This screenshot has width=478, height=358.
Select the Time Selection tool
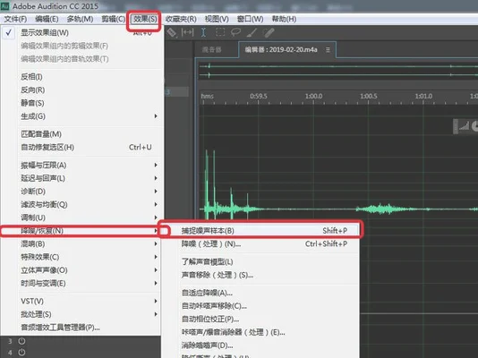(203, 32)
